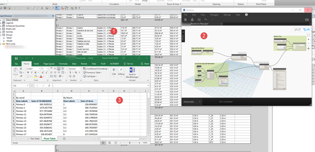Open the FLUX tab in Excel ribbon
This screenshot has height=152, width=315.
pyautogui.click(x=103, y=64)
